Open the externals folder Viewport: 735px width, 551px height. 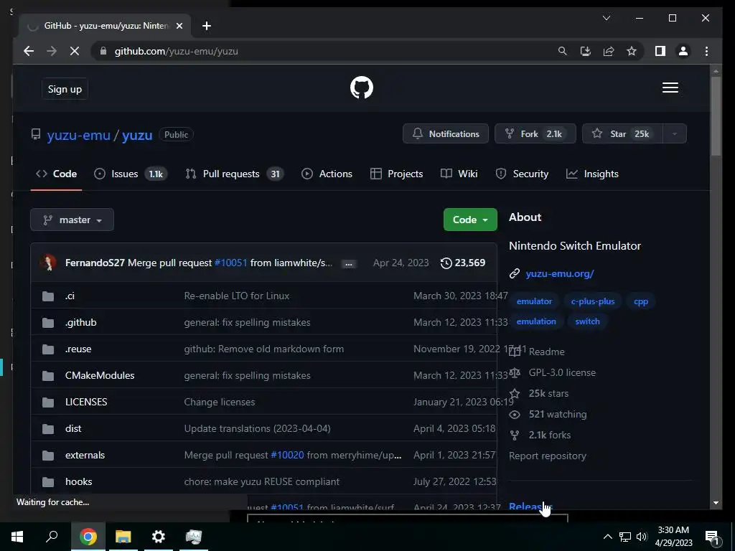click(x=85, y=455)
